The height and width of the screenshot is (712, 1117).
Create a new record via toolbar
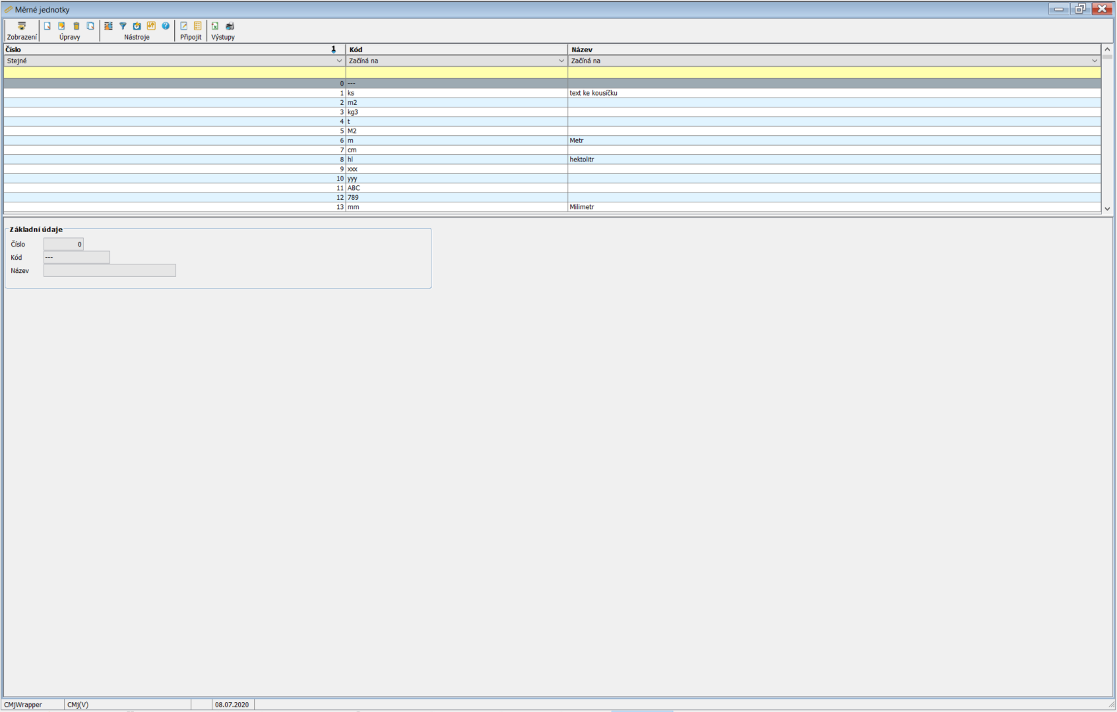point(48,26)
